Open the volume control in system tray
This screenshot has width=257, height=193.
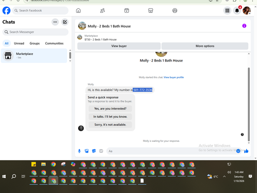[229, 172]
